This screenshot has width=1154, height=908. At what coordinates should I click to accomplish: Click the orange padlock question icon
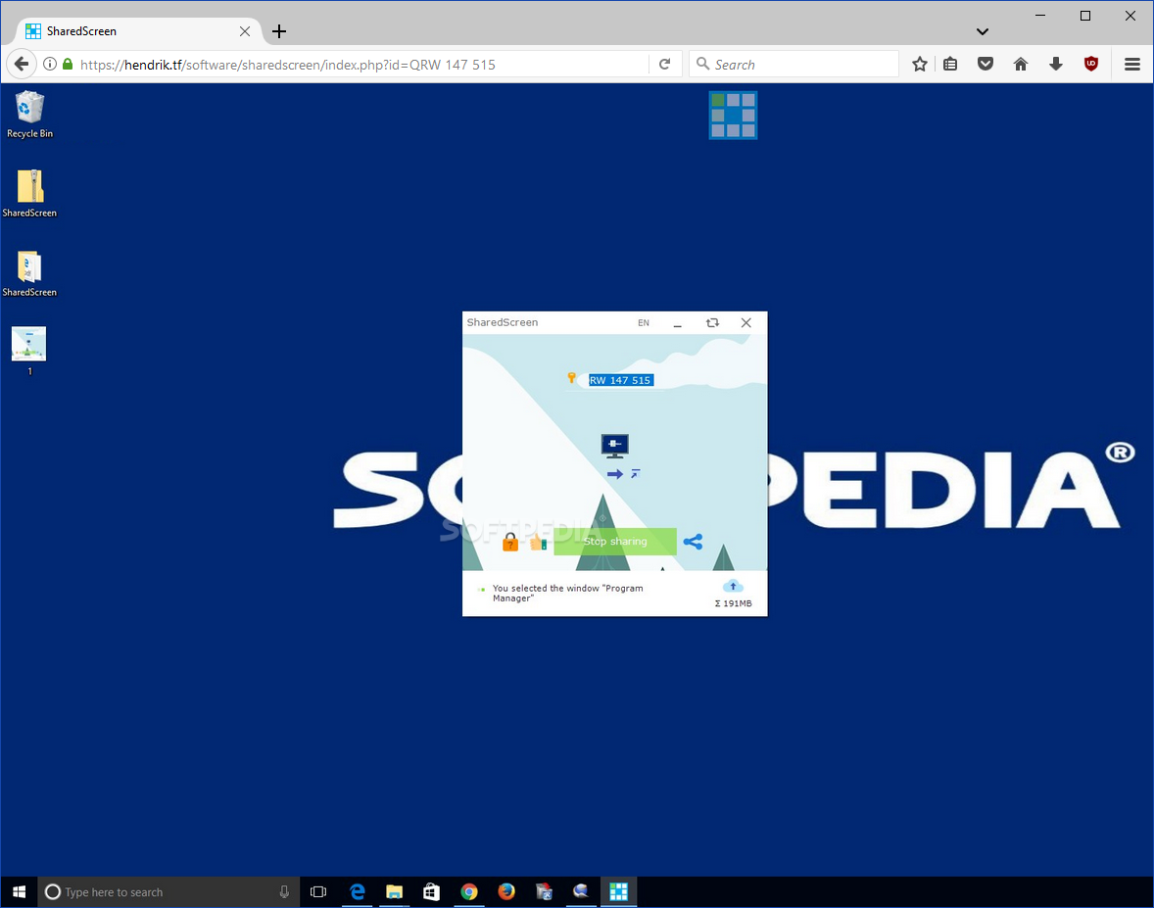coord(510,543)
